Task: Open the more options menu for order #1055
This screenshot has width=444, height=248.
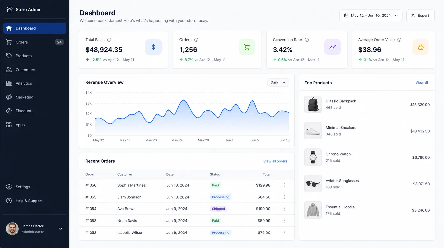Action: [x=285, y=197]
